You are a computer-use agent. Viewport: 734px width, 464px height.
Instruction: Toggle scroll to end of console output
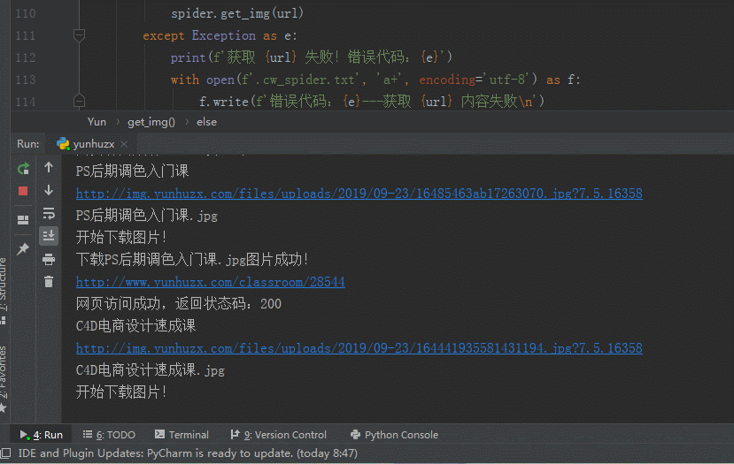tap(49, 236)
